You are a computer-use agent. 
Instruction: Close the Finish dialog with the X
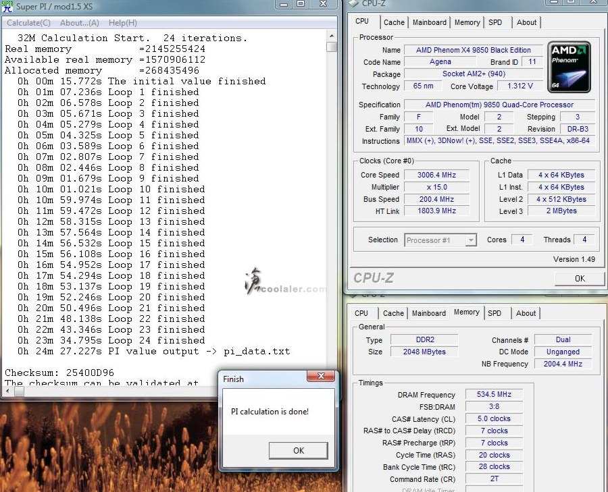pos(321,376)
